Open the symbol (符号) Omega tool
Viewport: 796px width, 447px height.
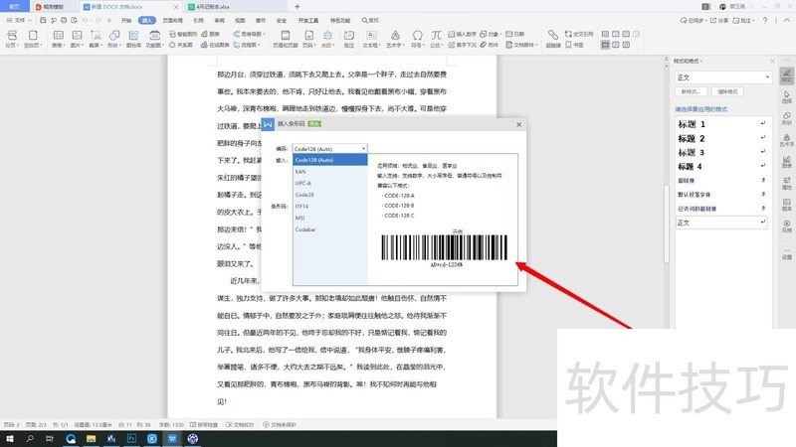[x=417, y=39]
